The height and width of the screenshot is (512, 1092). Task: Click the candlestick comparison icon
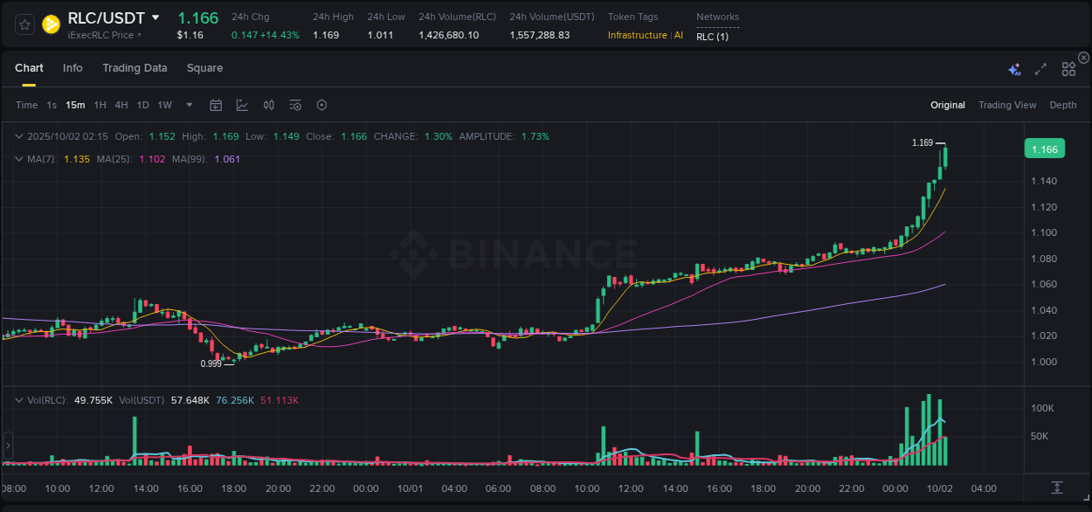pyautogui.click(x=268, y=104)
